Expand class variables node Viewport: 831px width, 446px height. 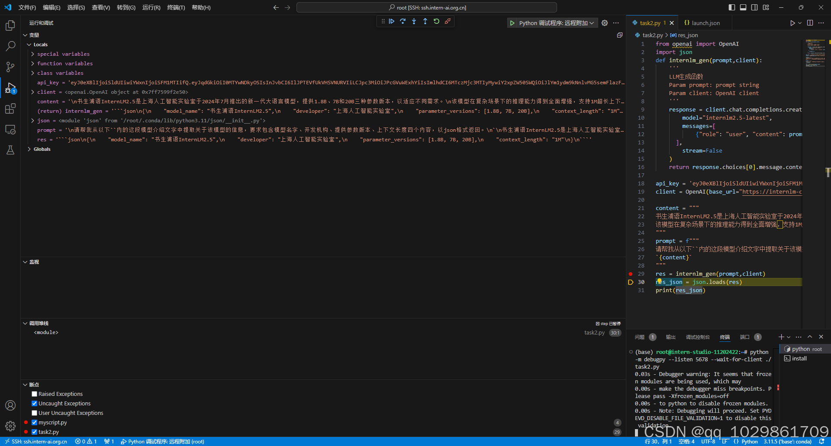click(32, 73)
